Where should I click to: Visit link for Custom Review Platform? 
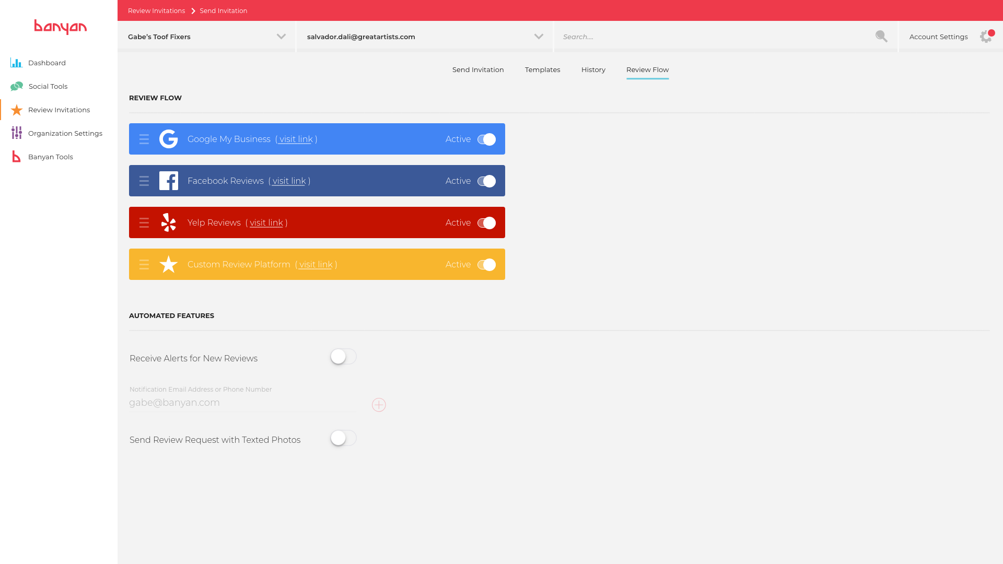pyautogui.click(x=316, y=265)
